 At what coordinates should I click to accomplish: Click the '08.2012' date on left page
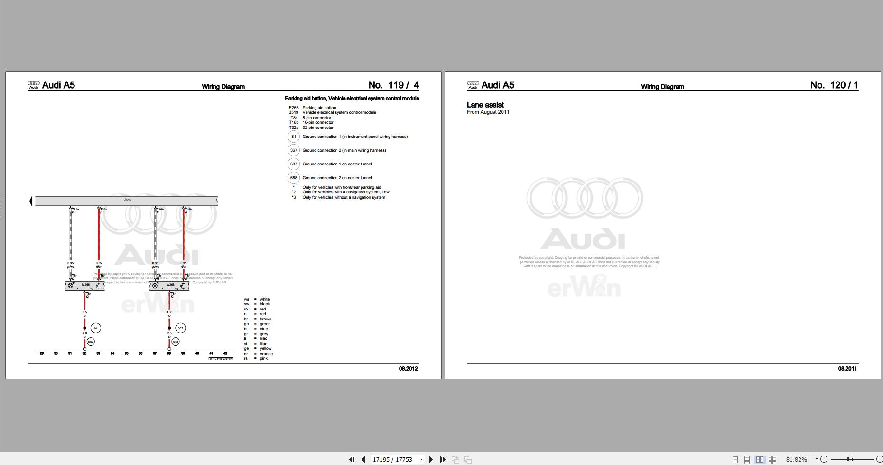click(409, 369)
